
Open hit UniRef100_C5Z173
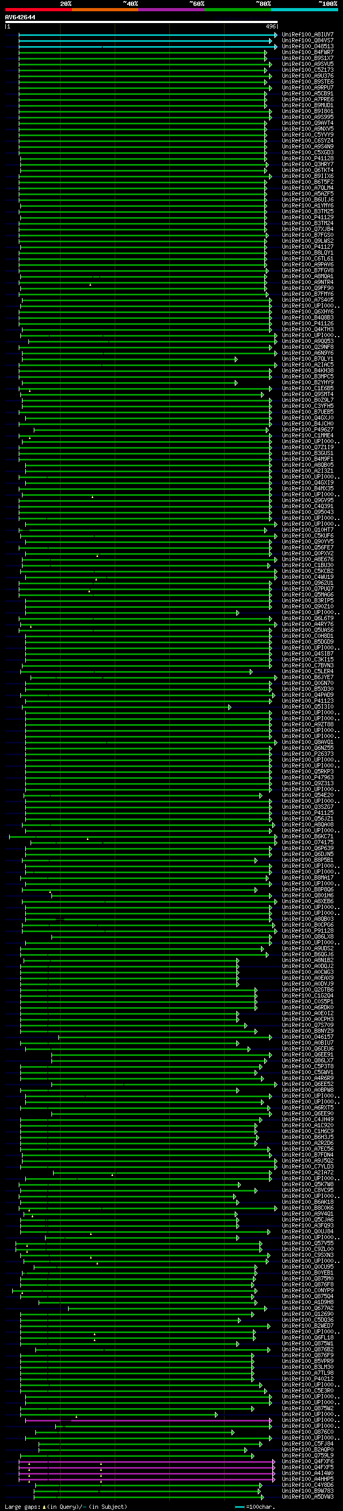pos(308,70)
